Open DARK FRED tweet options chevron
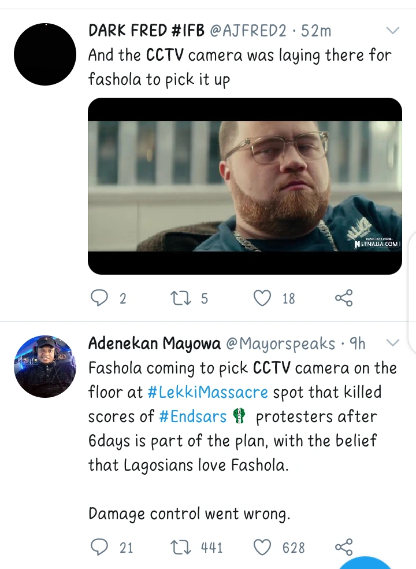 [392, 31]
